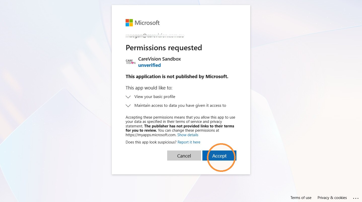Open Privacy & cookies footer link
This screenshot has height=202, width=362.
[x=332, y=198]
